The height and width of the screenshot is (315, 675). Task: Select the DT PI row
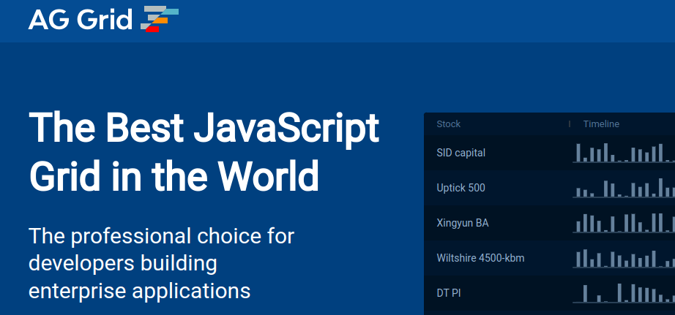point(549,294)
